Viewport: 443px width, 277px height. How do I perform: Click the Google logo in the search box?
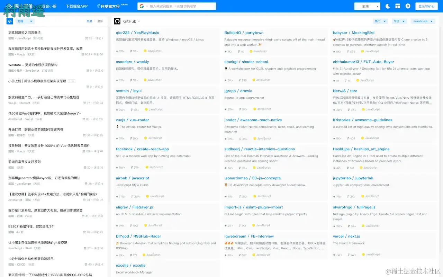pyautogui.click(x=142, y=6)
